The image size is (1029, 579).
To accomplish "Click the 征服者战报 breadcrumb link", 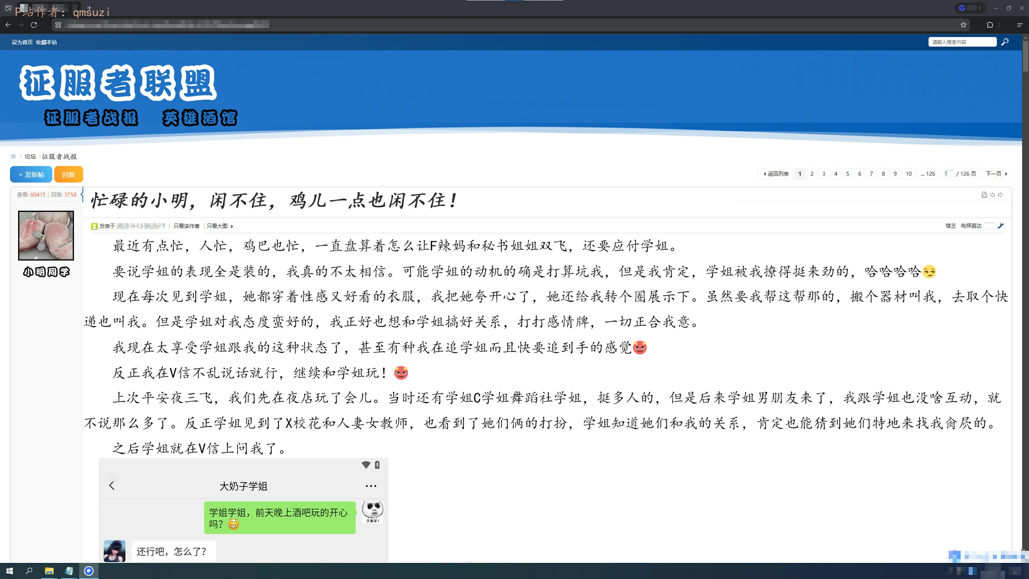I will (x=59, y=157).
